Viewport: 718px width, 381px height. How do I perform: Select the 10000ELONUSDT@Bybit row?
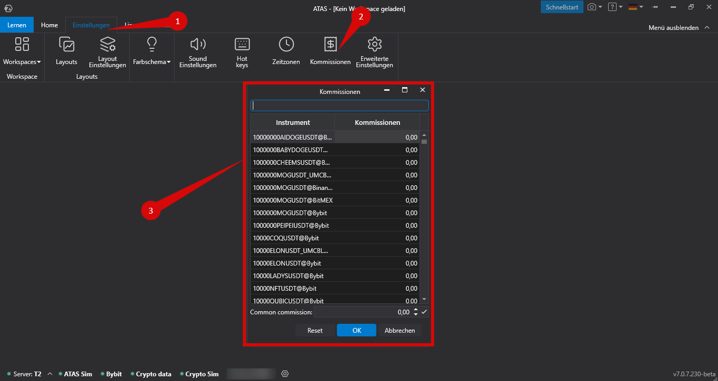[335, 263]
